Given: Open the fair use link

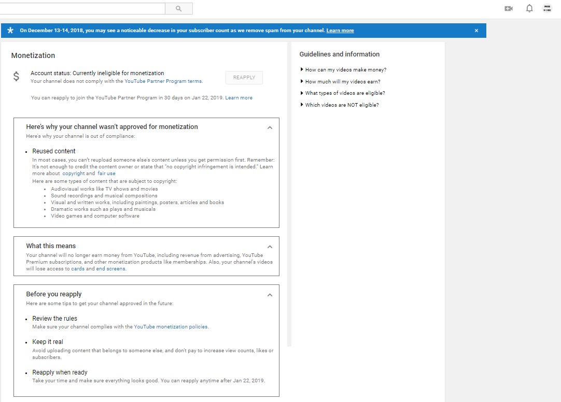Looking at the screenshot, I should (106, 174).
